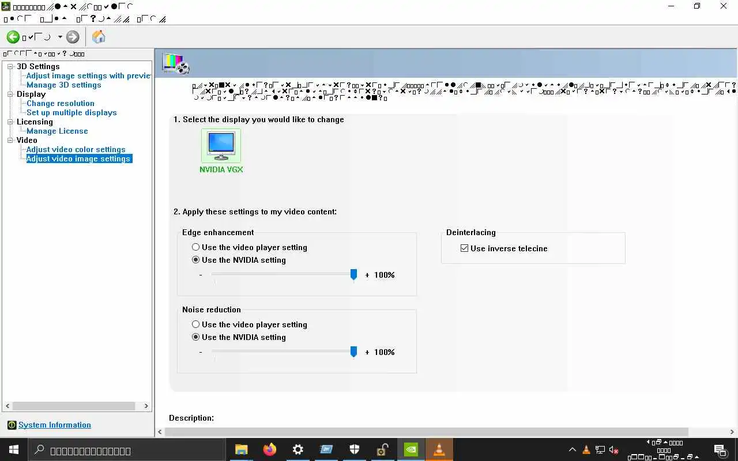Click the blue window-icon app on taskbar
The height and width of the screenshot is (461, 738).
click(x=326, y=449)
